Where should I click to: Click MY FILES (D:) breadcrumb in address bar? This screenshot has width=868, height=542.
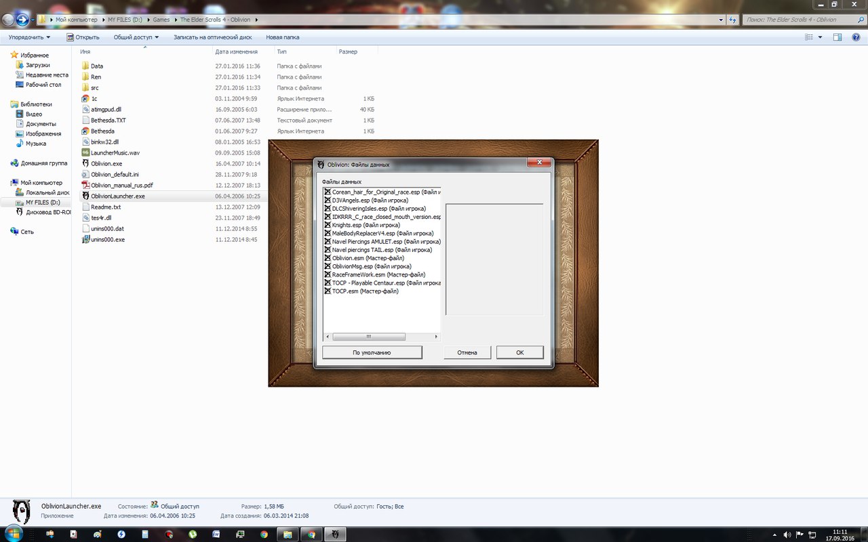126,20
